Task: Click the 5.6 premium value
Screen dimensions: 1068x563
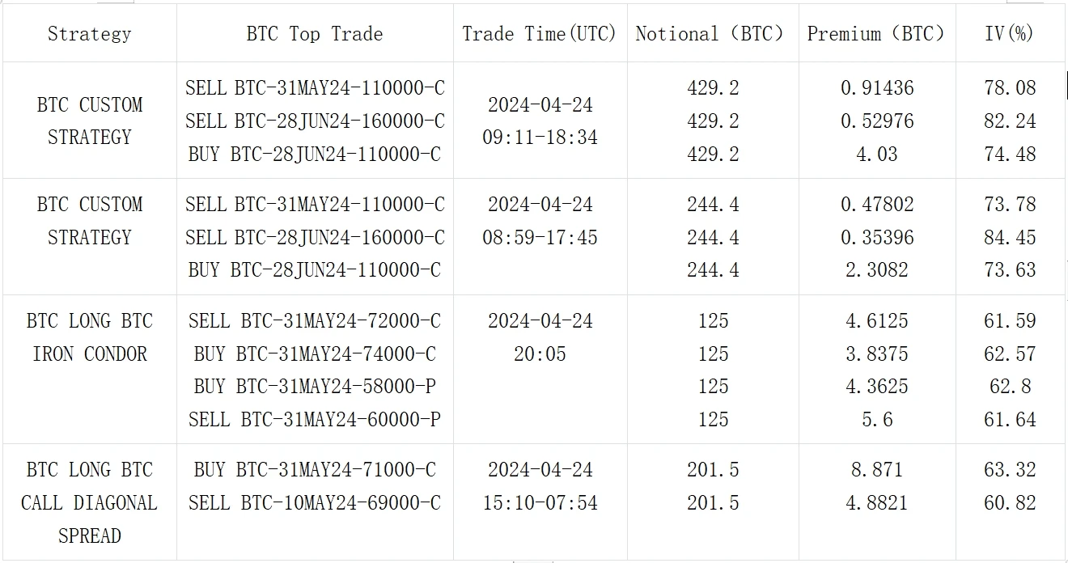Action: [877, 420]
